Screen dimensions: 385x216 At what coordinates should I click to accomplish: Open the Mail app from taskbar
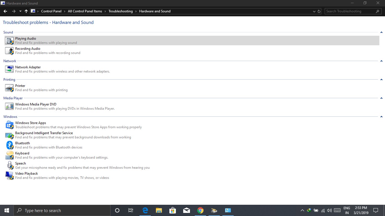point(186,210)
